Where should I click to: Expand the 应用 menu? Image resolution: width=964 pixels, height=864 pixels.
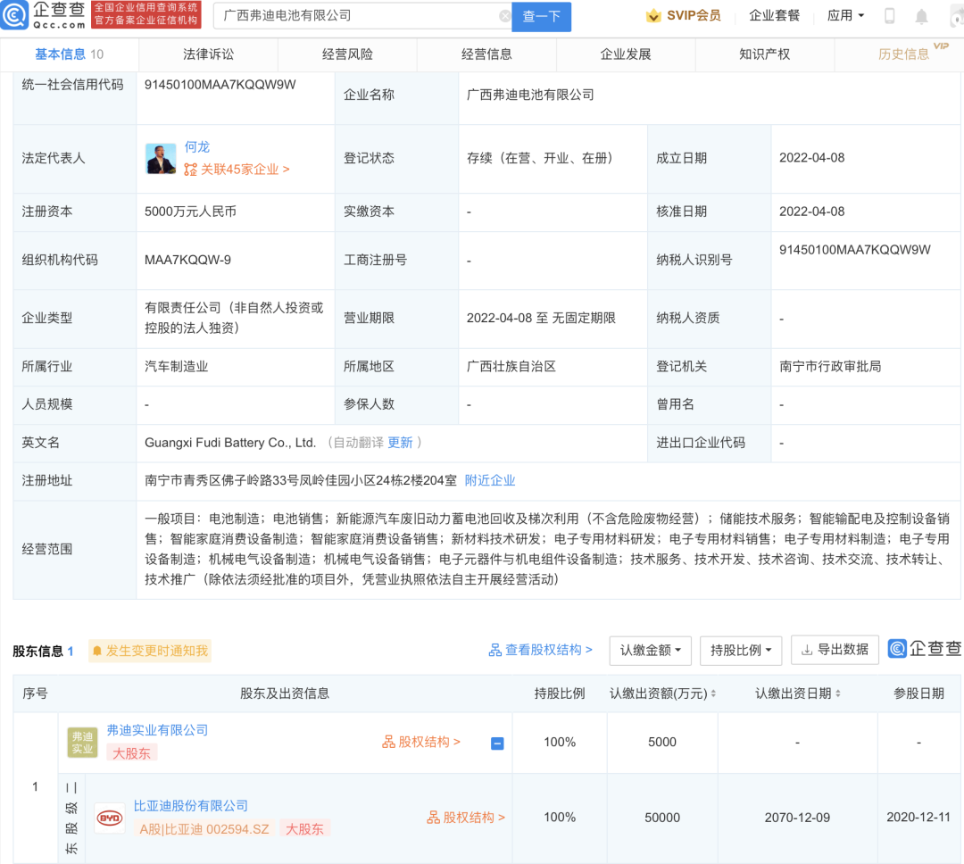[846, 15]
